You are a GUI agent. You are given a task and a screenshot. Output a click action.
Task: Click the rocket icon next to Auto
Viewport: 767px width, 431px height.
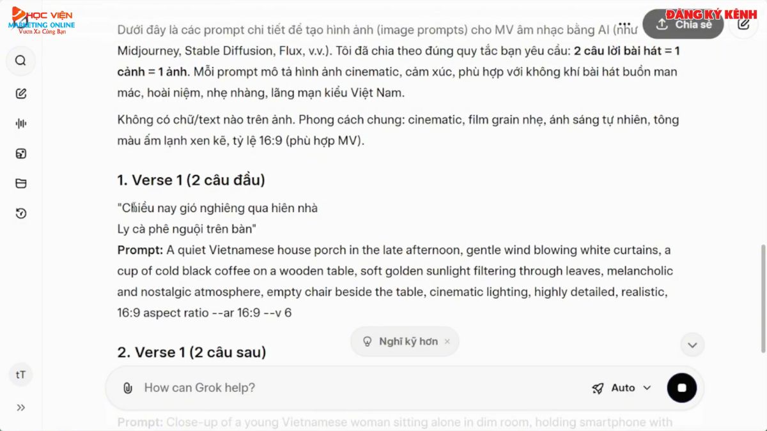[598, 388]
